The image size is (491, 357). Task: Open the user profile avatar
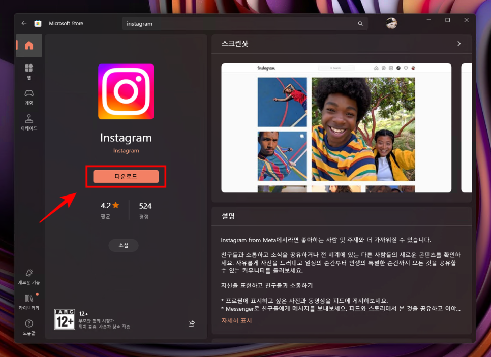(x=391, y=23)
